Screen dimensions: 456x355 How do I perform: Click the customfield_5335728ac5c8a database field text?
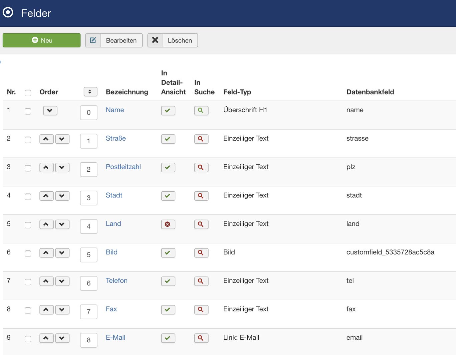(390, 252)
